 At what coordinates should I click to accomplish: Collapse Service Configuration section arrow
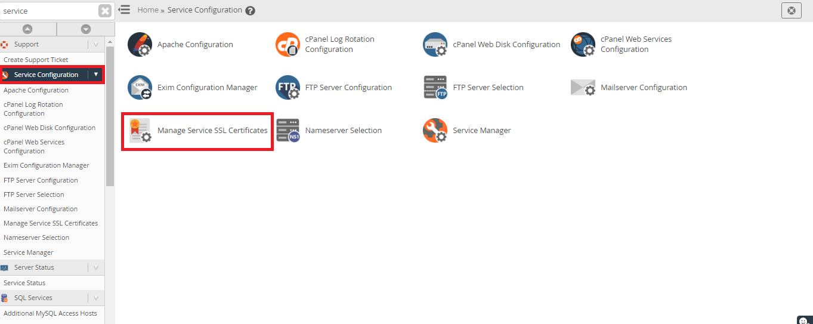tap(95, 75)
